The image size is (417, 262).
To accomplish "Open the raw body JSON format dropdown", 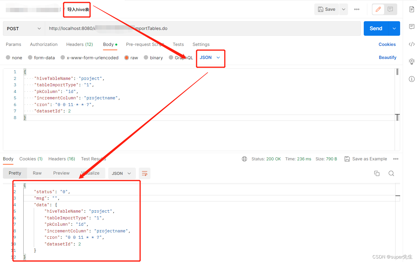I will 210,58.
